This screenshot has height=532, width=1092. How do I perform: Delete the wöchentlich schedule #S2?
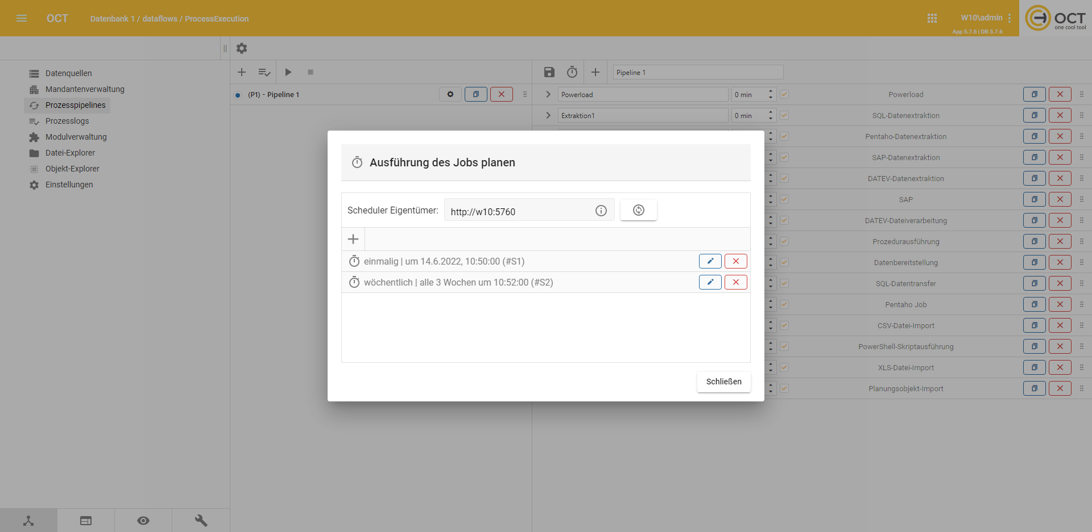click(x=735, y=282)
